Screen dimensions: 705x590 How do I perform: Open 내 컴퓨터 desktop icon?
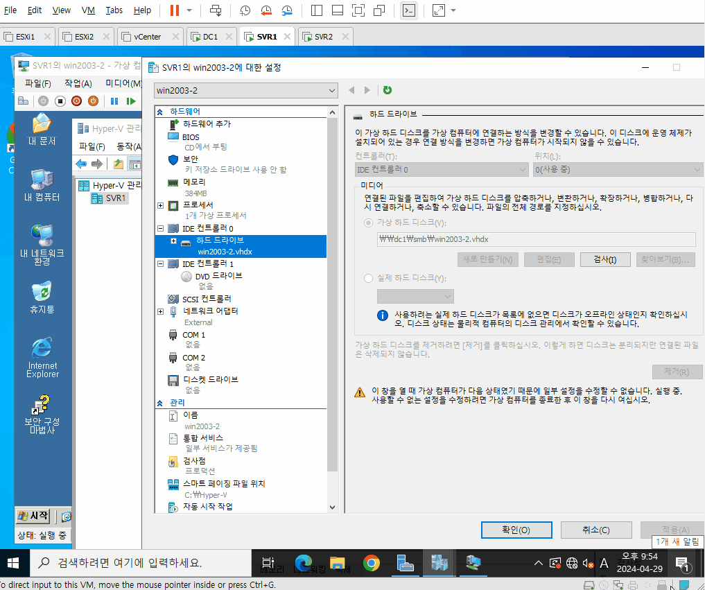42,185
